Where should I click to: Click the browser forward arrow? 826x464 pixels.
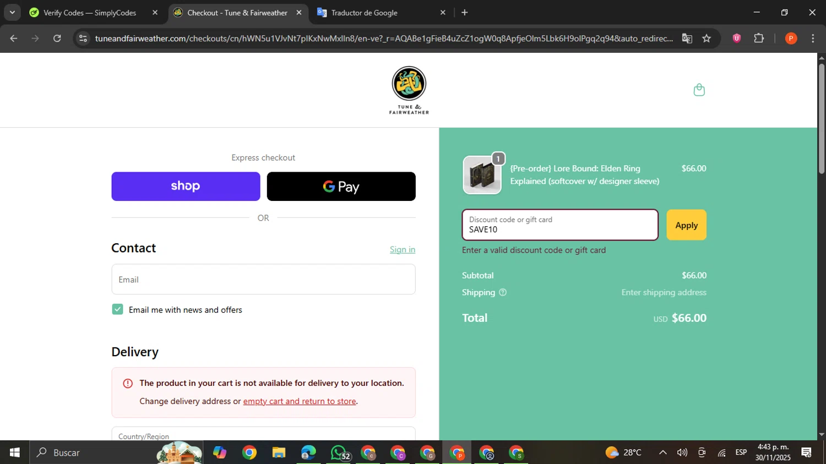[35, 38]
